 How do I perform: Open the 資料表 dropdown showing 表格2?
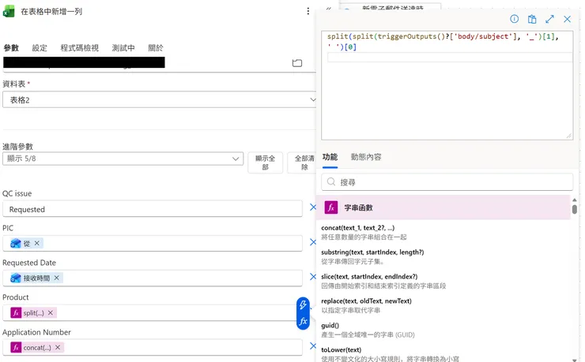160,99
